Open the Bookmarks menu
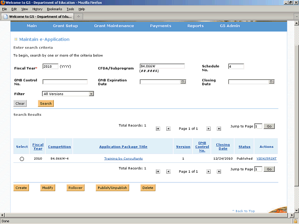299x224 pixels. [54, 9]
